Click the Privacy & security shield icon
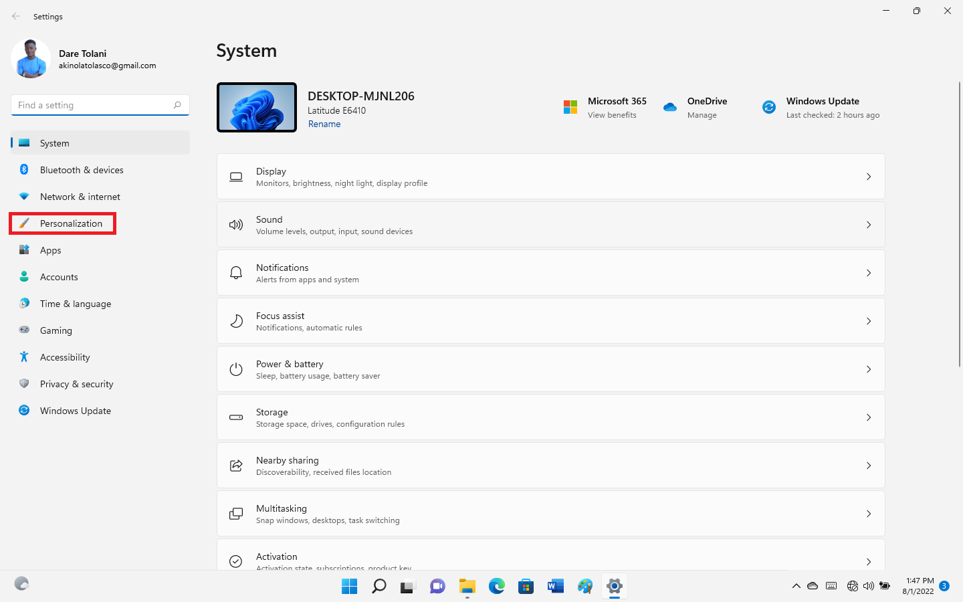The height and width of the screenshot is (602, 963). click(x=24, y=384)
